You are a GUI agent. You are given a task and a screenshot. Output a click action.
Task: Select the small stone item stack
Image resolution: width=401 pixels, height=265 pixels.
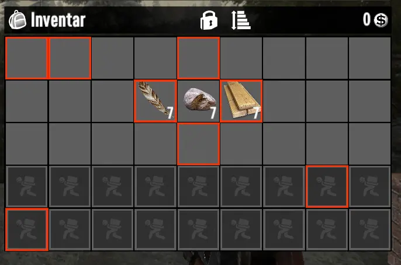(x=199, y=101)
